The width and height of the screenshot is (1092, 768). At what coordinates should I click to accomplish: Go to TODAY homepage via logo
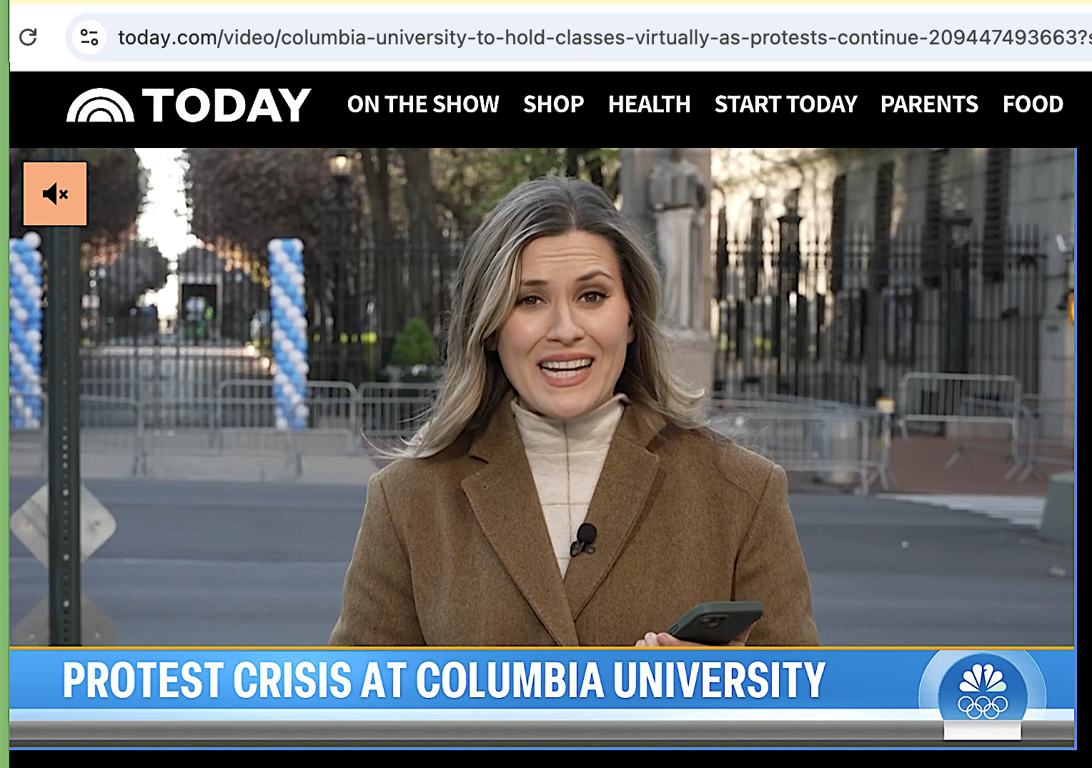[x=189, y=105]
